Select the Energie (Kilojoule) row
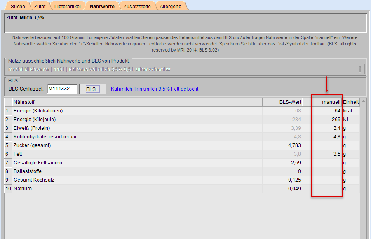The width and height of the screenshot is (371, 239). [182, 119]
